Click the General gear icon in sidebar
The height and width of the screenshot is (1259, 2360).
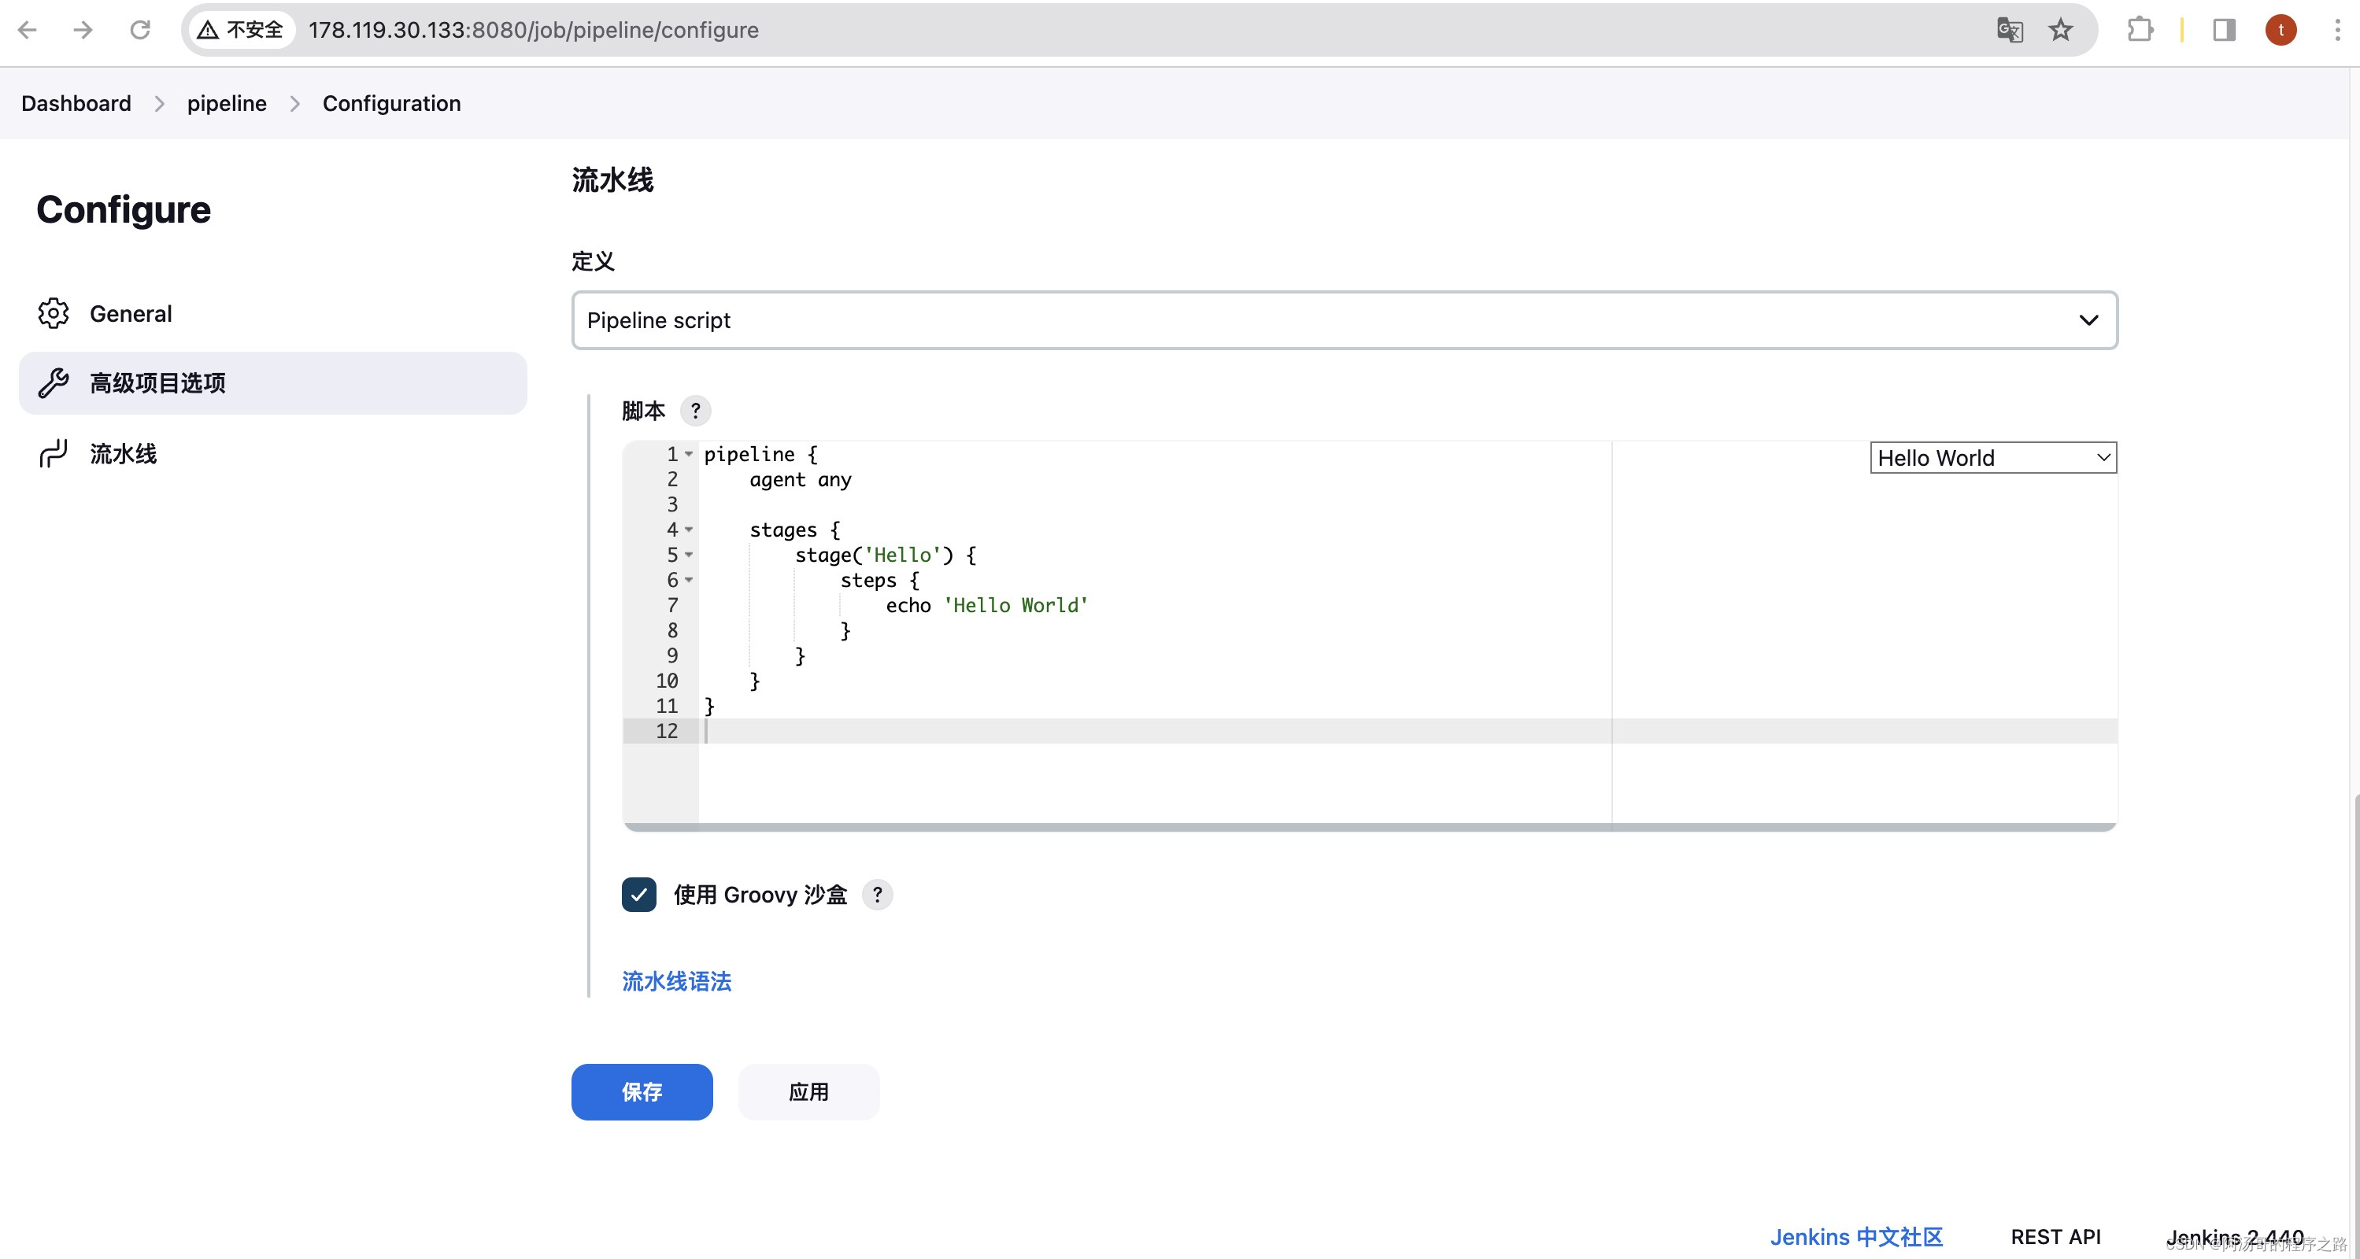pos(54,313)
